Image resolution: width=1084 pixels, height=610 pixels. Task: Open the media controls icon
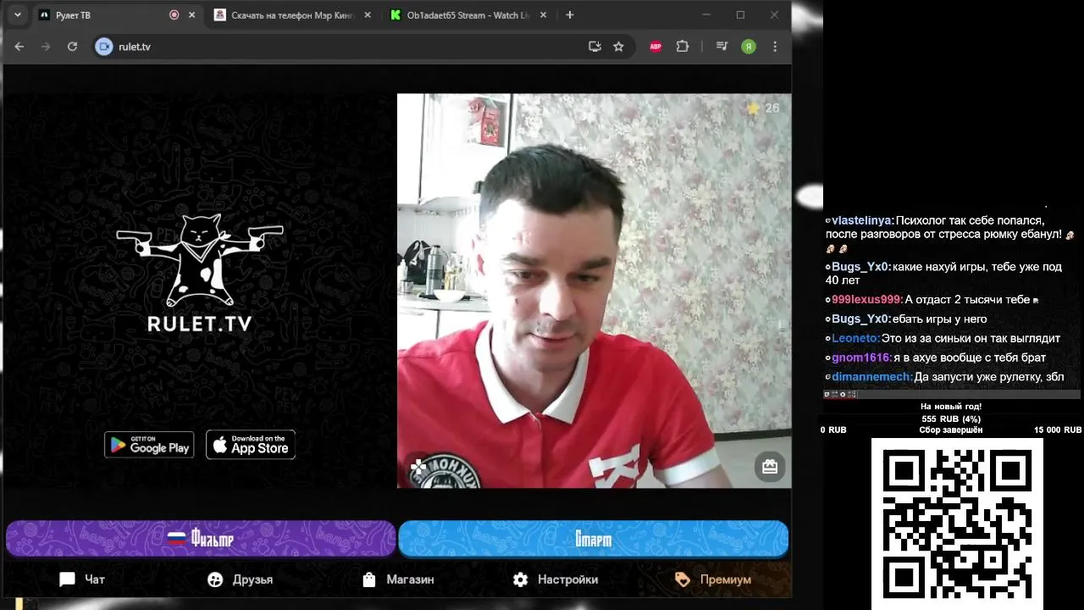[x=722, y=47]
